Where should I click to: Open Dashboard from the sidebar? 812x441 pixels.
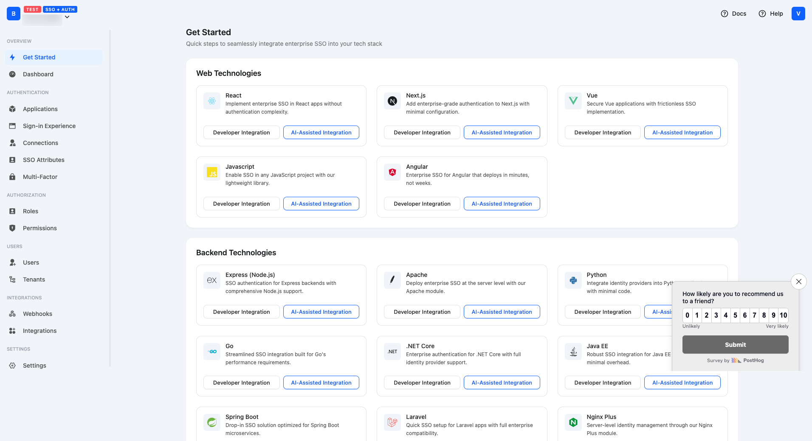(x=38, y=74)
